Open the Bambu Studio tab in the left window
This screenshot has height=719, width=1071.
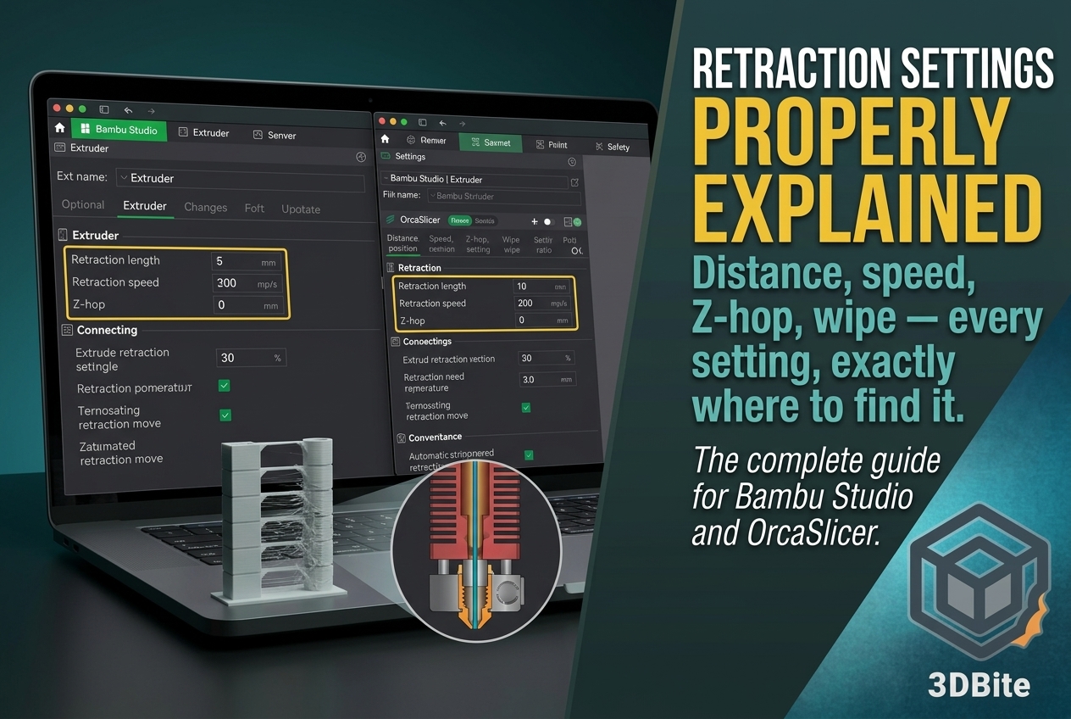119,130
